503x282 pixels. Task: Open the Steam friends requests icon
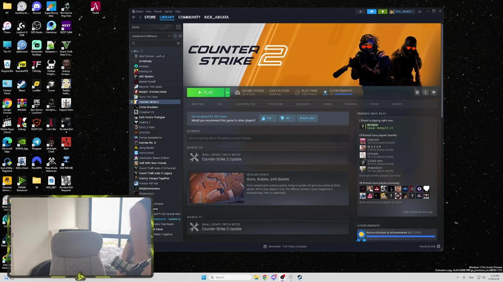coord(360,11)
